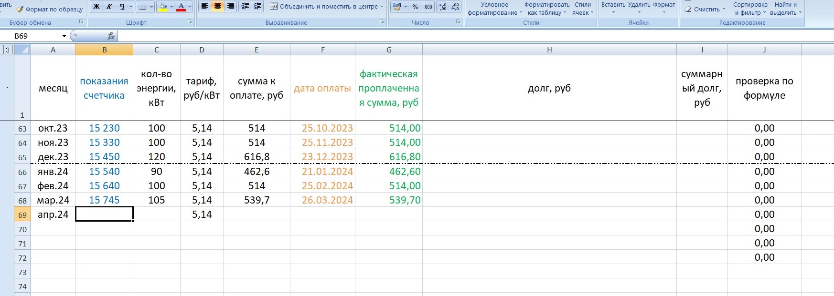Click Очистить eraser button

pos(705,9)
